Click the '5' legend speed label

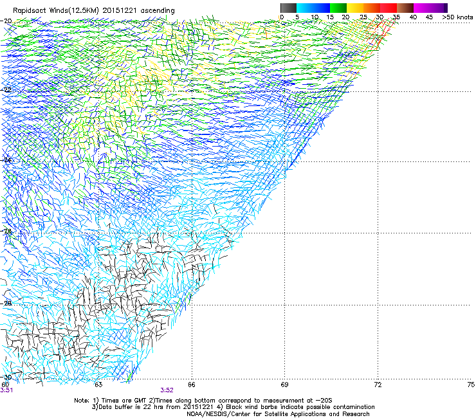(x=297, y=17)
